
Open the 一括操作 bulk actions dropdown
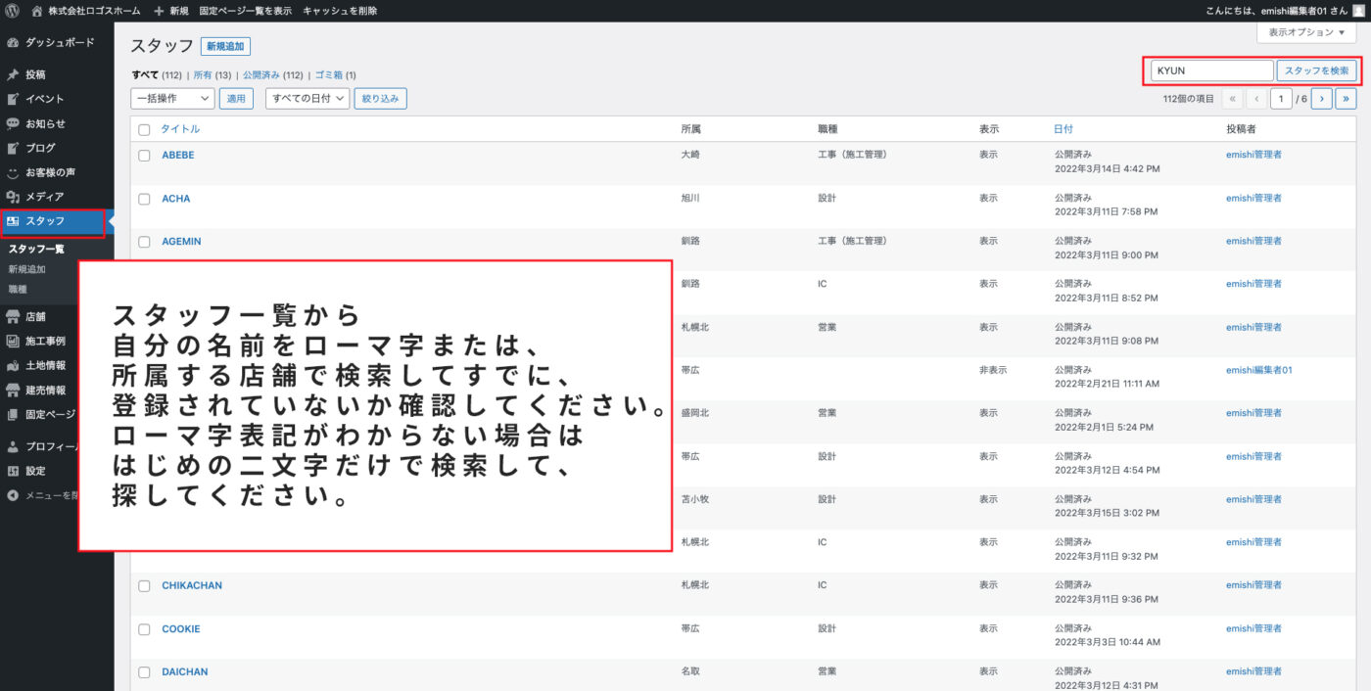172,99
